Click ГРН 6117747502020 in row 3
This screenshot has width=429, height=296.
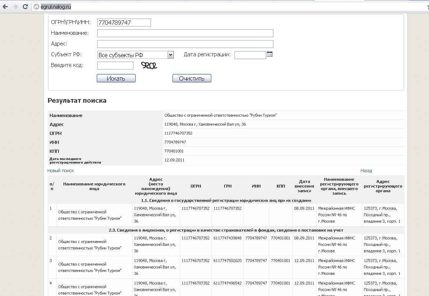pos(227,261)
